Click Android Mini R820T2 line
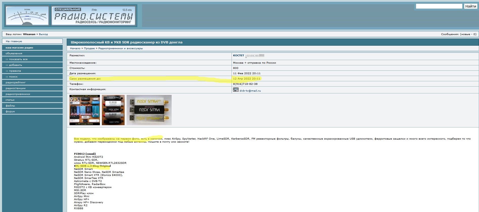479x212 pixels. [88, 157]
